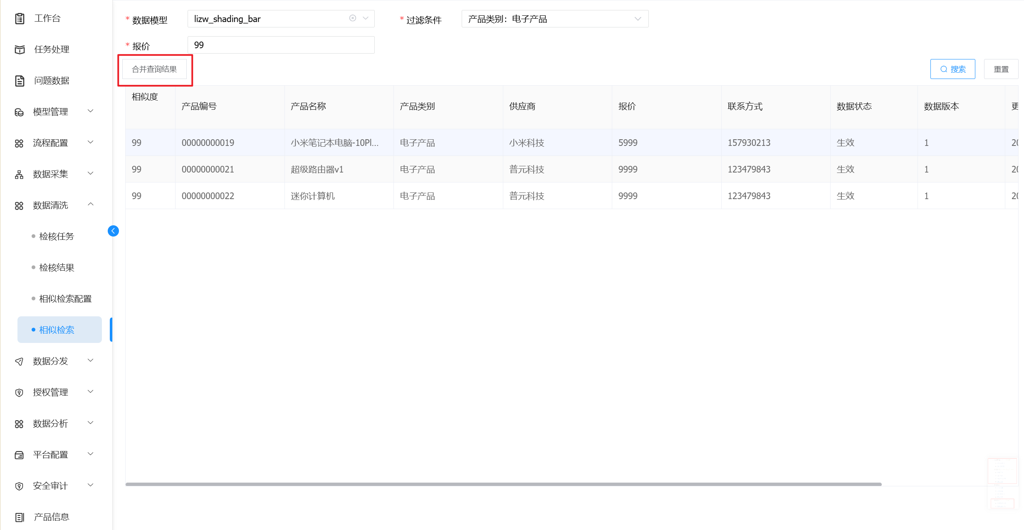Screen dimensions: 1024x530
Task: Open the 数据模型 dropdown arrow
Action: pos(366,18)
